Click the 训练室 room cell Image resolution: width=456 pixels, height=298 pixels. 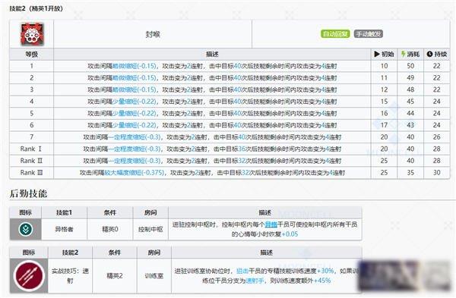[x=154, y=276]
